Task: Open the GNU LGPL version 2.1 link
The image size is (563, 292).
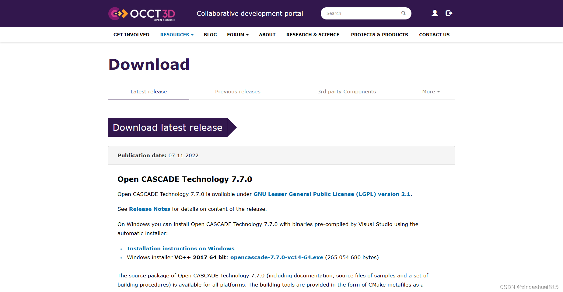Action: click(332, 194)
